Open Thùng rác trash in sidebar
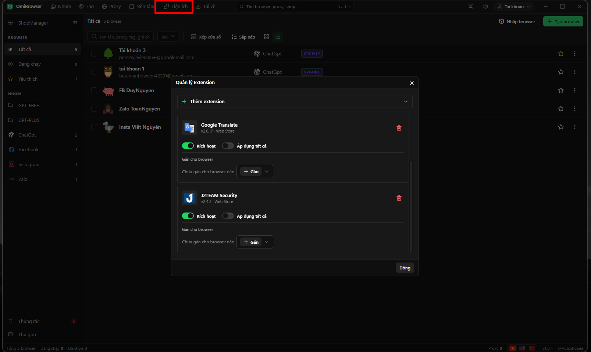Image resolution: width=591 pixels, height=352 pixels. point(43,321)
